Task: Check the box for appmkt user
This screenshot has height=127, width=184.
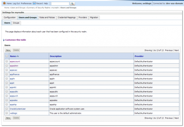Action: pyautogui.click(x=7, y=87)
